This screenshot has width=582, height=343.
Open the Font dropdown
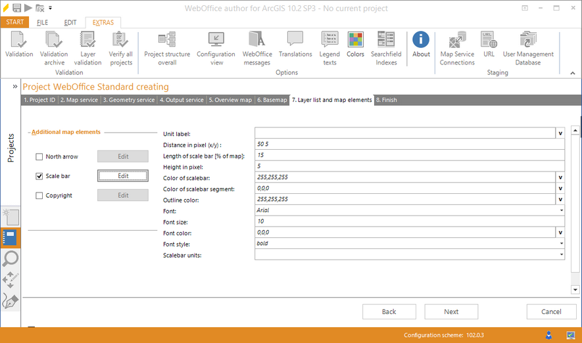[x=561, y=210]
